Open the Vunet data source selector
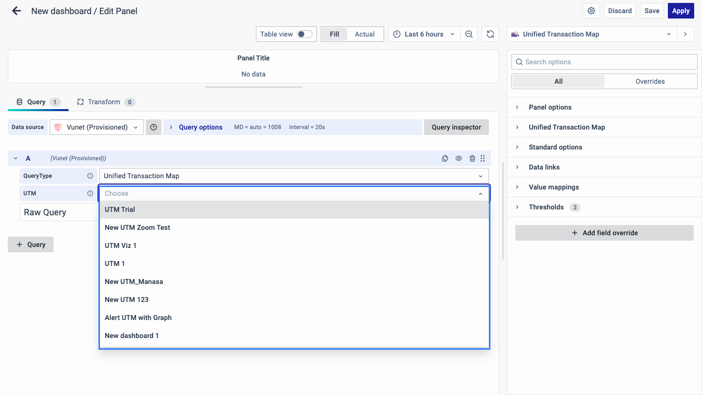This screenshot has width=702, height=395. coord(96,127)
